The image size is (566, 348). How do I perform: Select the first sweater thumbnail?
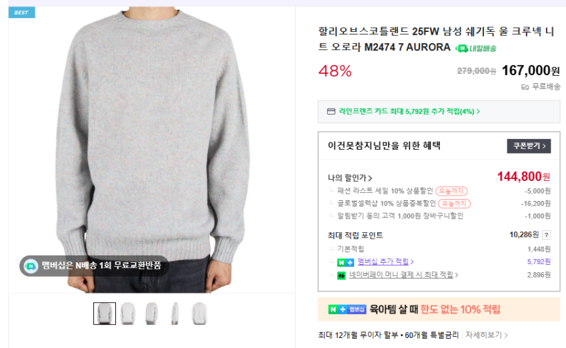click(105, 313)
